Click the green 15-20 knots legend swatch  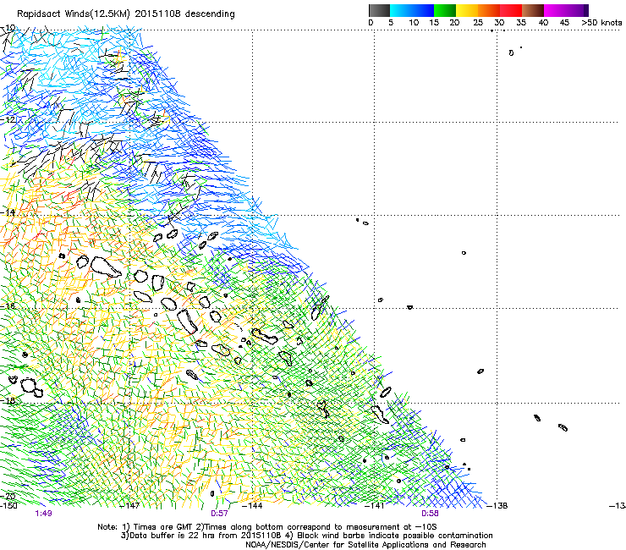click(445, 10)
